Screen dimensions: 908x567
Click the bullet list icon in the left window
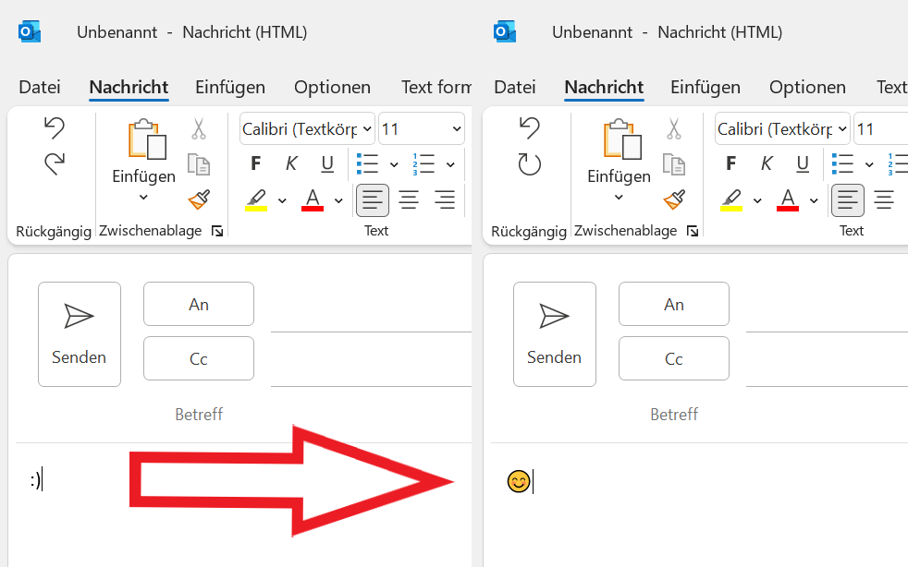pos(368,164)
